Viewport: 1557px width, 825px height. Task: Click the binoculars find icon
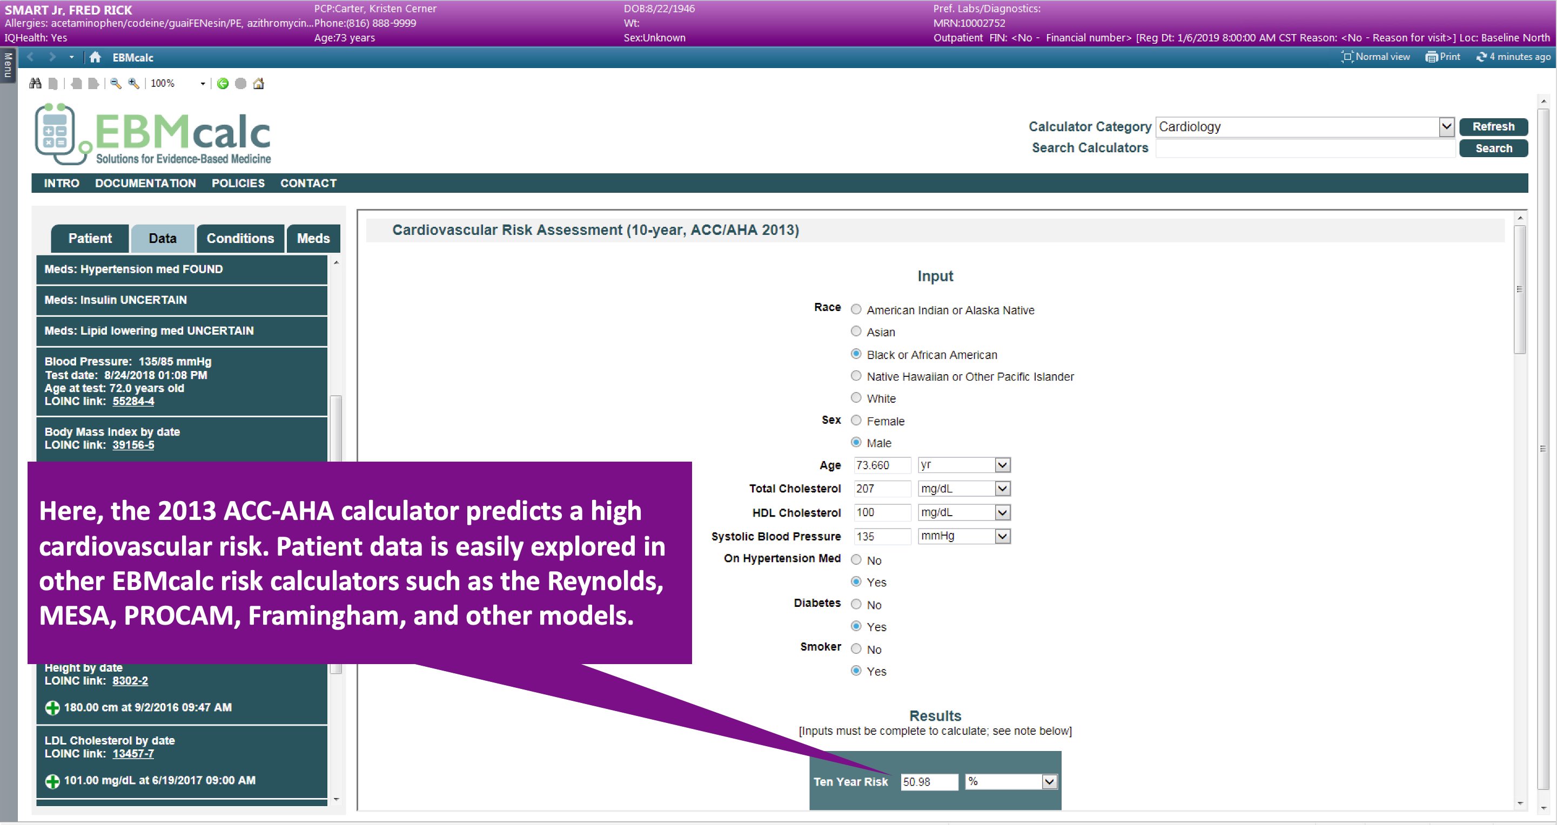(x=35, y=83)
